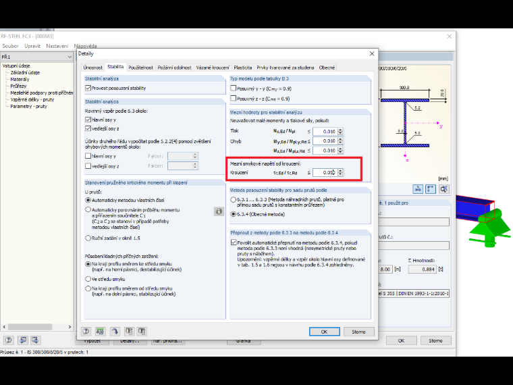Uncheck buckling about hlavní osy y
Screen dimensions: 513x385
tap(88, 120)
